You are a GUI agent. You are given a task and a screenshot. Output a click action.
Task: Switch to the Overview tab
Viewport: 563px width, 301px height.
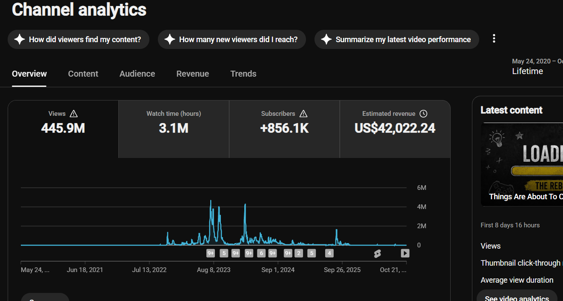pos(29,74)
